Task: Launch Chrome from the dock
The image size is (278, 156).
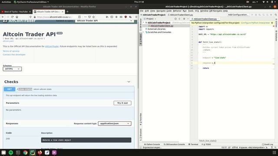Action: [x=25, y=153]
